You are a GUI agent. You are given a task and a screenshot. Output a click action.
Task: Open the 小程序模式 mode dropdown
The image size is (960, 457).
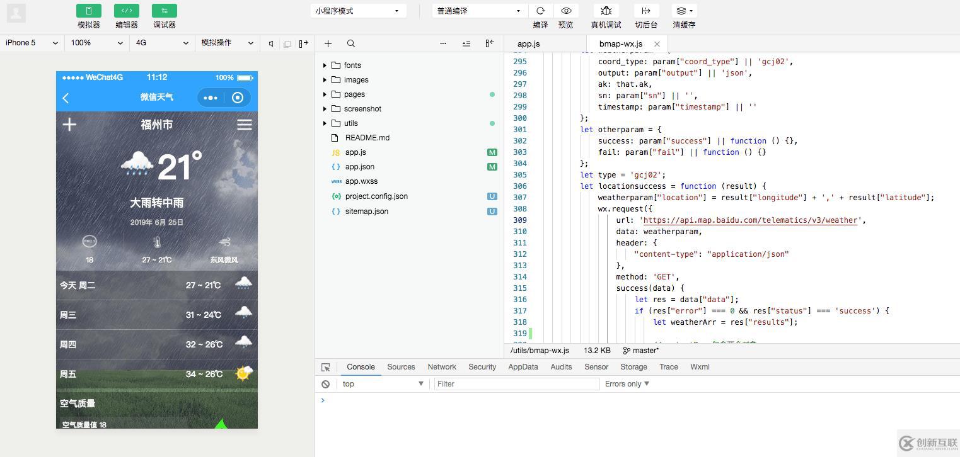pyautogui.click(x=357, y=11)
